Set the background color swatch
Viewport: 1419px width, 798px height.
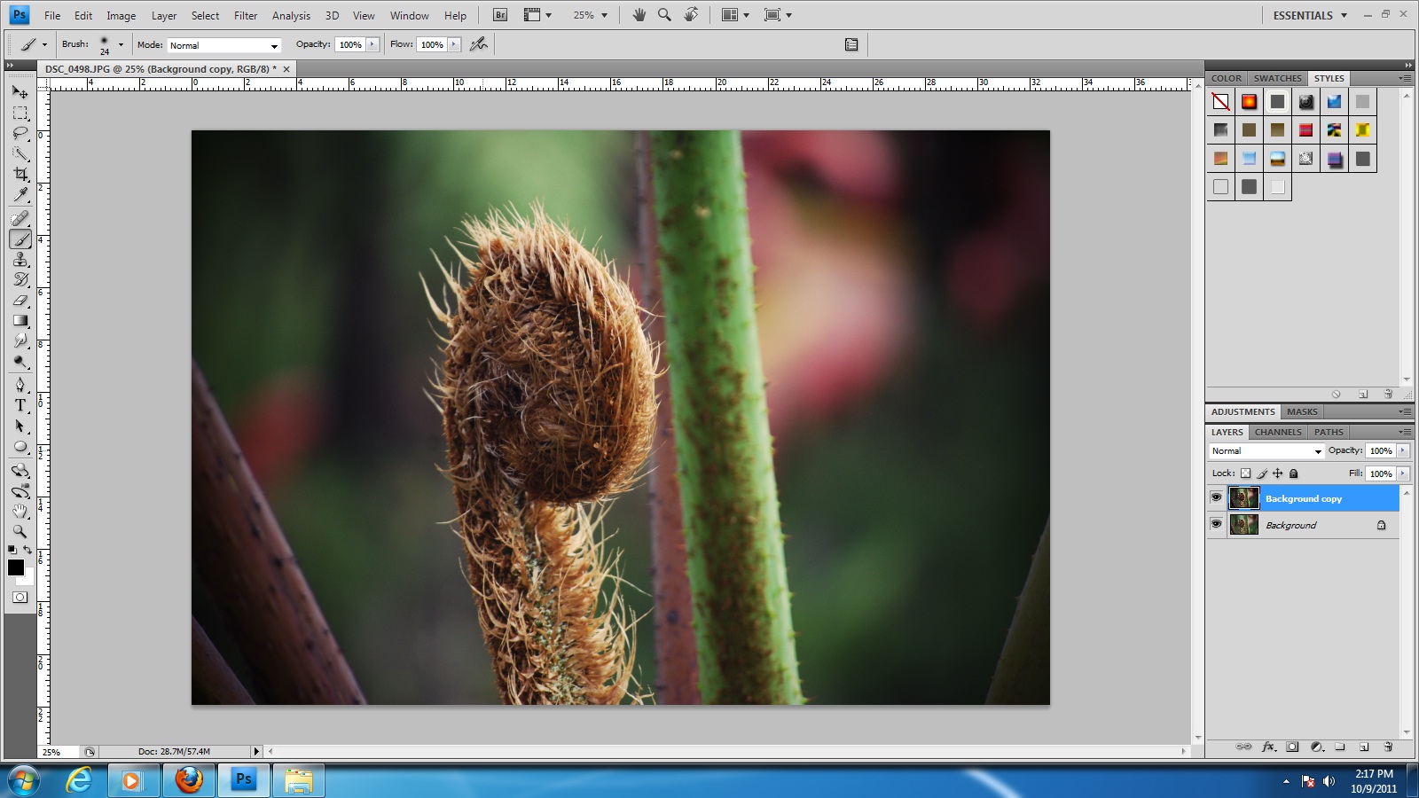click(x=29, y=579)
